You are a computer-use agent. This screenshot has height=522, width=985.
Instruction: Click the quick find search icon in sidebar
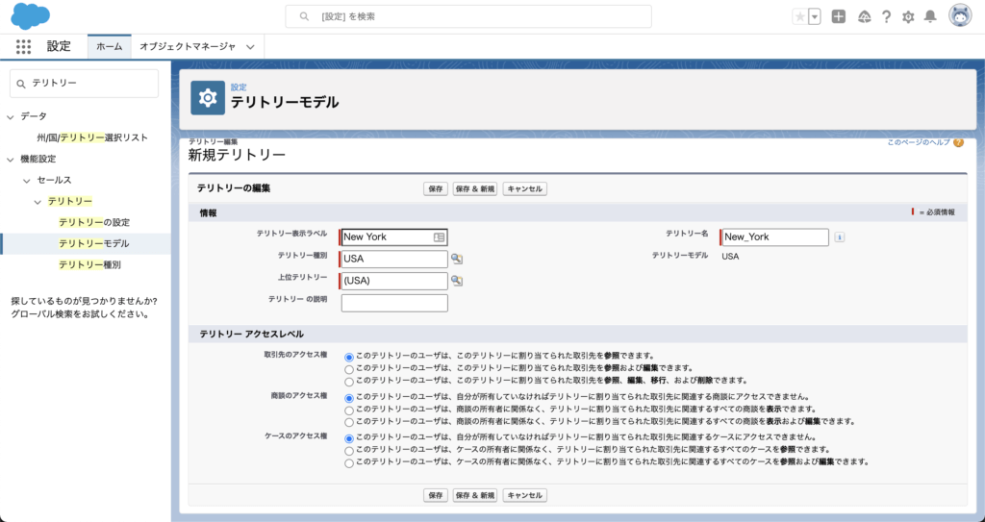(21, 84)
